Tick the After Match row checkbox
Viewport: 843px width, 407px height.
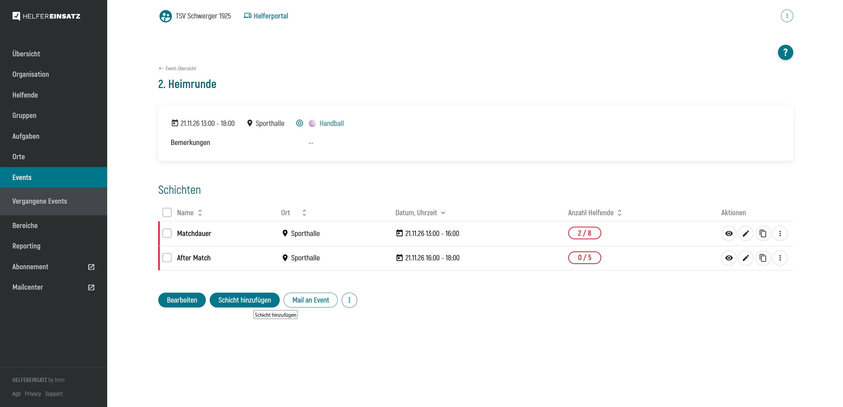167,258
